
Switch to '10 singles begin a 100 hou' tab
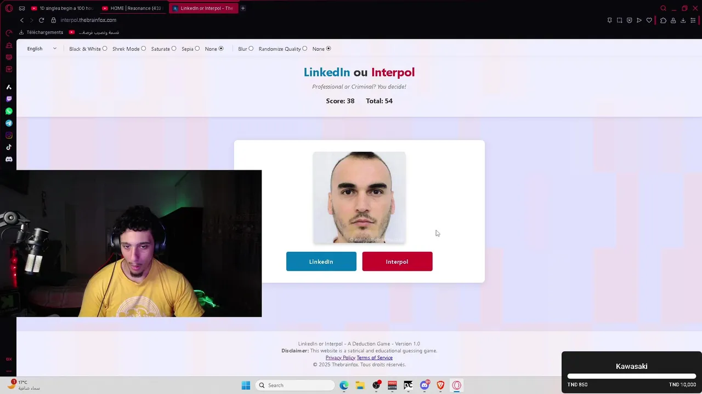coord(62,8)
